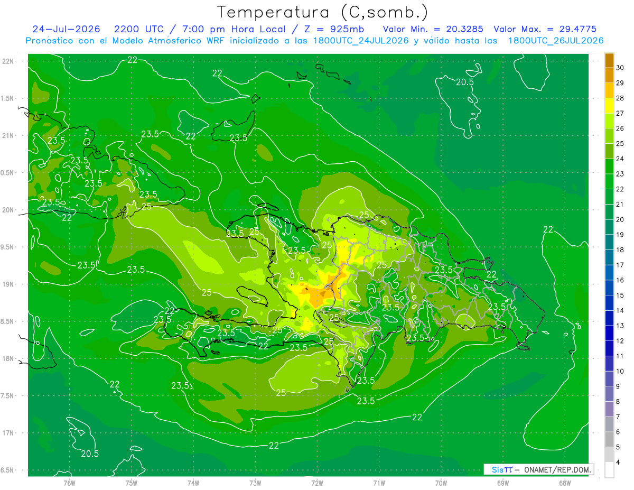Image resolution: width=634 pixels, height=490 pixels.
Task: Click the '69W' longitude axis label
Action: tap(502, 483)
